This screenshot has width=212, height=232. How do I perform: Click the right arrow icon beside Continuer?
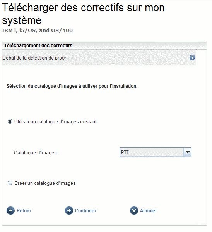pos(69,210)
